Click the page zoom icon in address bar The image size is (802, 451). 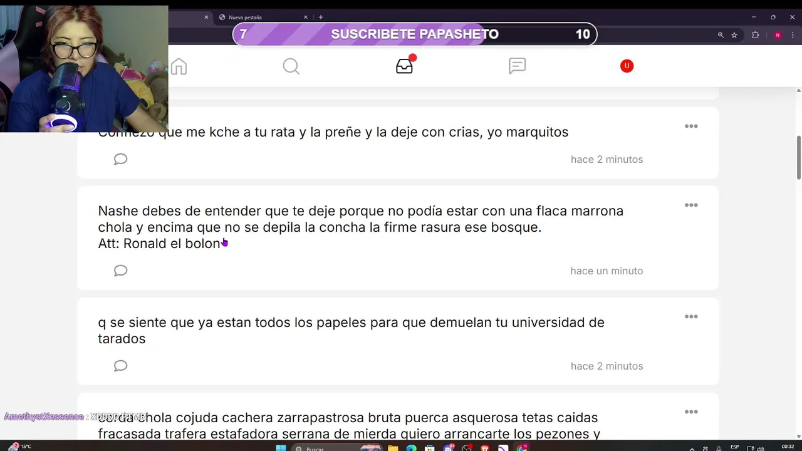coord(721,35)
